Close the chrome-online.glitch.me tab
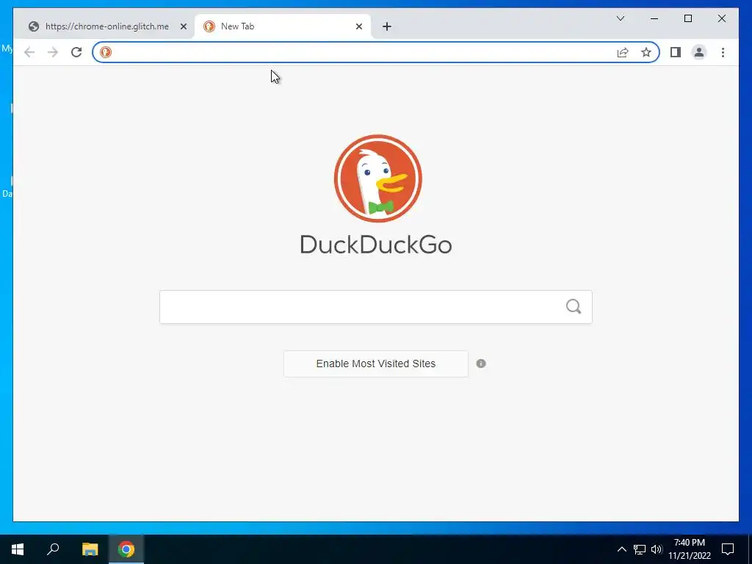 183,26
